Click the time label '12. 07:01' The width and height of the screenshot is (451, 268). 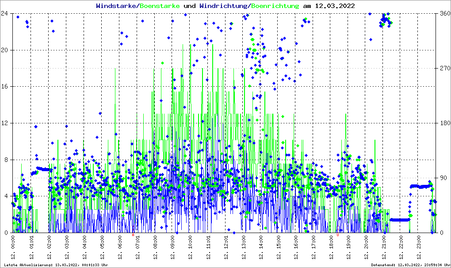tap(137, 246)
